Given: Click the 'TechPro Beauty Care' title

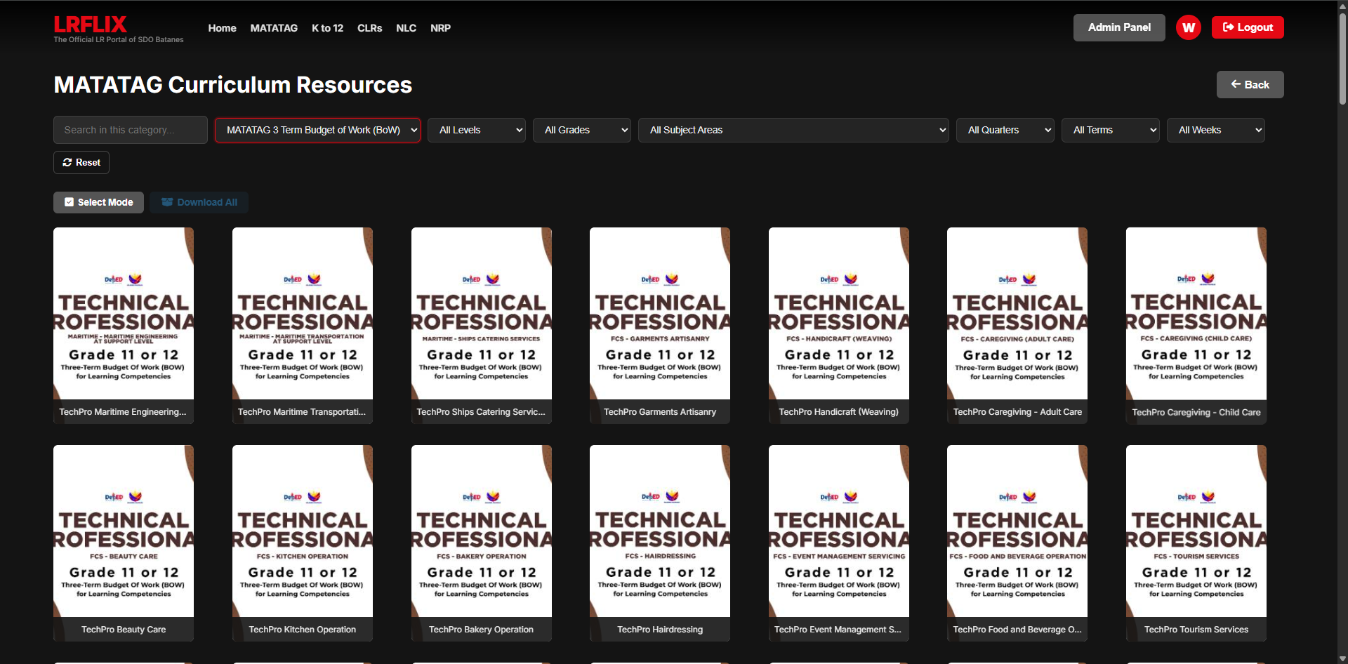Looking at the screenshot, I should (x=124, y=630).
